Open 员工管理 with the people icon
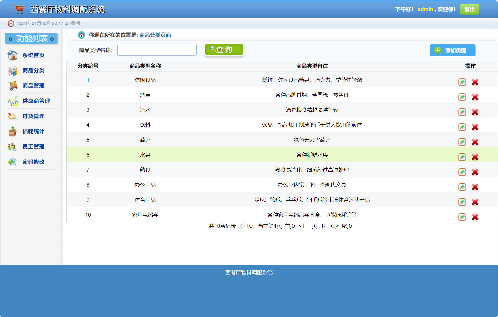 (x=12, y=147)
